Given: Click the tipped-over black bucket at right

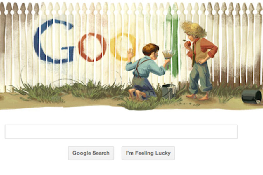Looking at the screenshot, I should click(251, 97).
